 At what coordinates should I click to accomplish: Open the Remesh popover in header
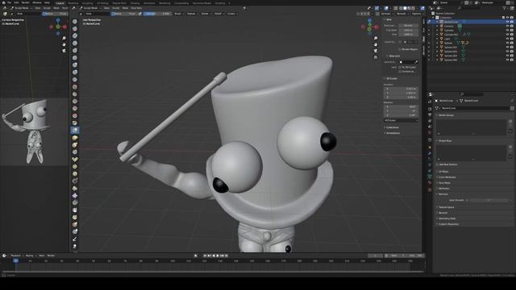(x=402, y=14)
